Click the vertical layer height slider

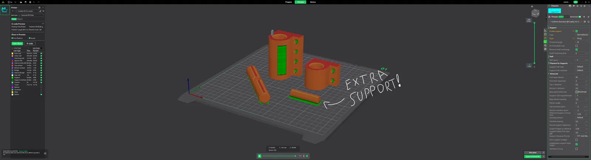(x=534, y=43)
